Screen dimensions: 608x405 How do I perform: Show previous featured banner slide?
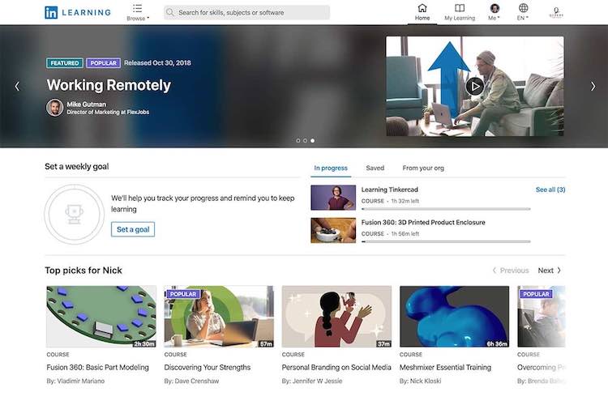click(17, 86)
